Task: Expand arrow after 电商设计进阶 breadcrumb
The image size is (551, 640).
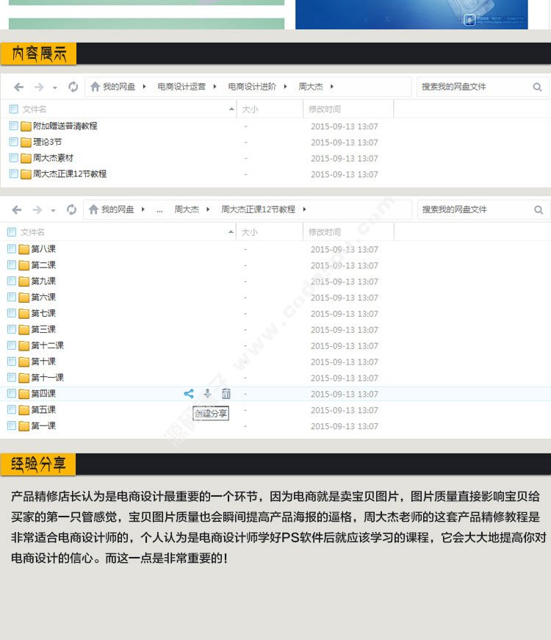Action: pos(285,87)
